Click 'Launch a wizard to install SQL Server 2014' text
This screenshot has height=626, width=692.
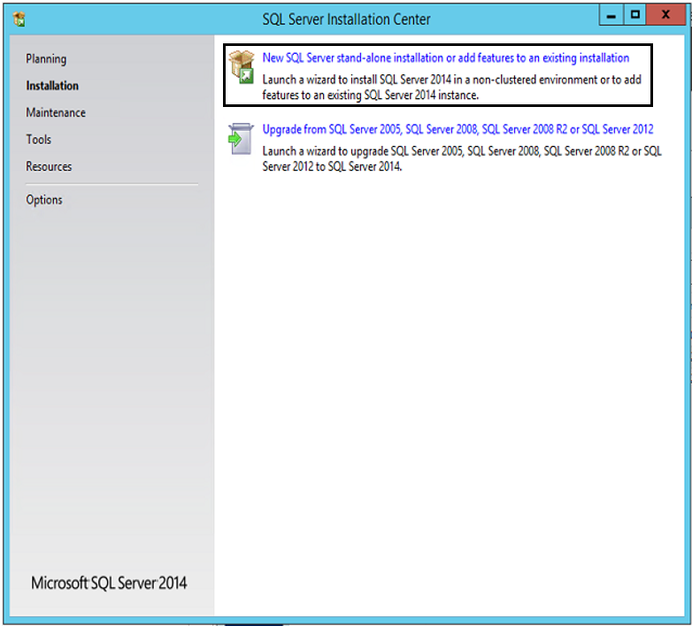[x=452, y=88]
